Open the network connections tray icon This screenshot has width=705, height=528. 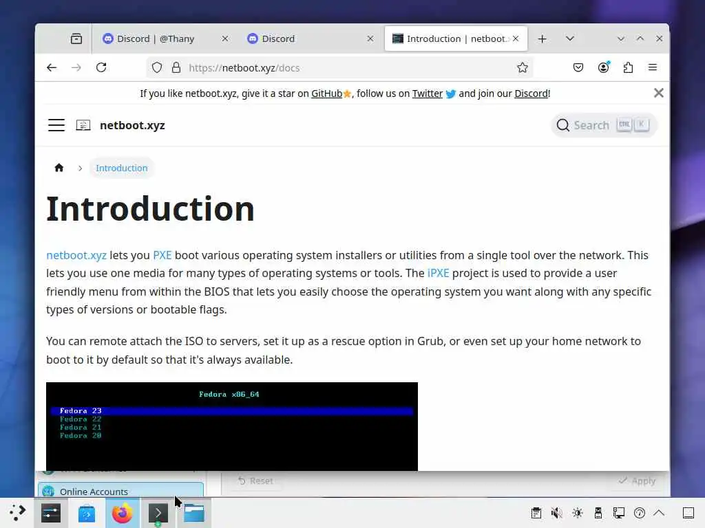619,513
